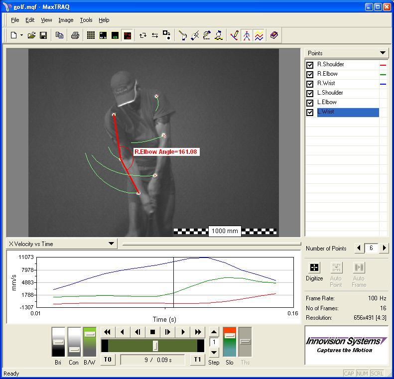Click the play forward button
Viewport: 394px width, 379px height.
click(x=183, y=332)
